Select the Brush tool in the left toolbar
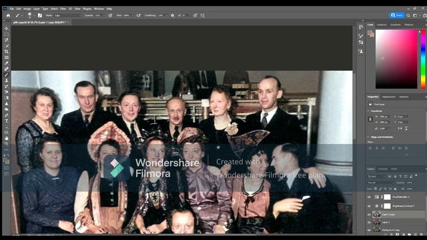The height and width of the screenshot is (240, 427). click(x=6, y=75)
